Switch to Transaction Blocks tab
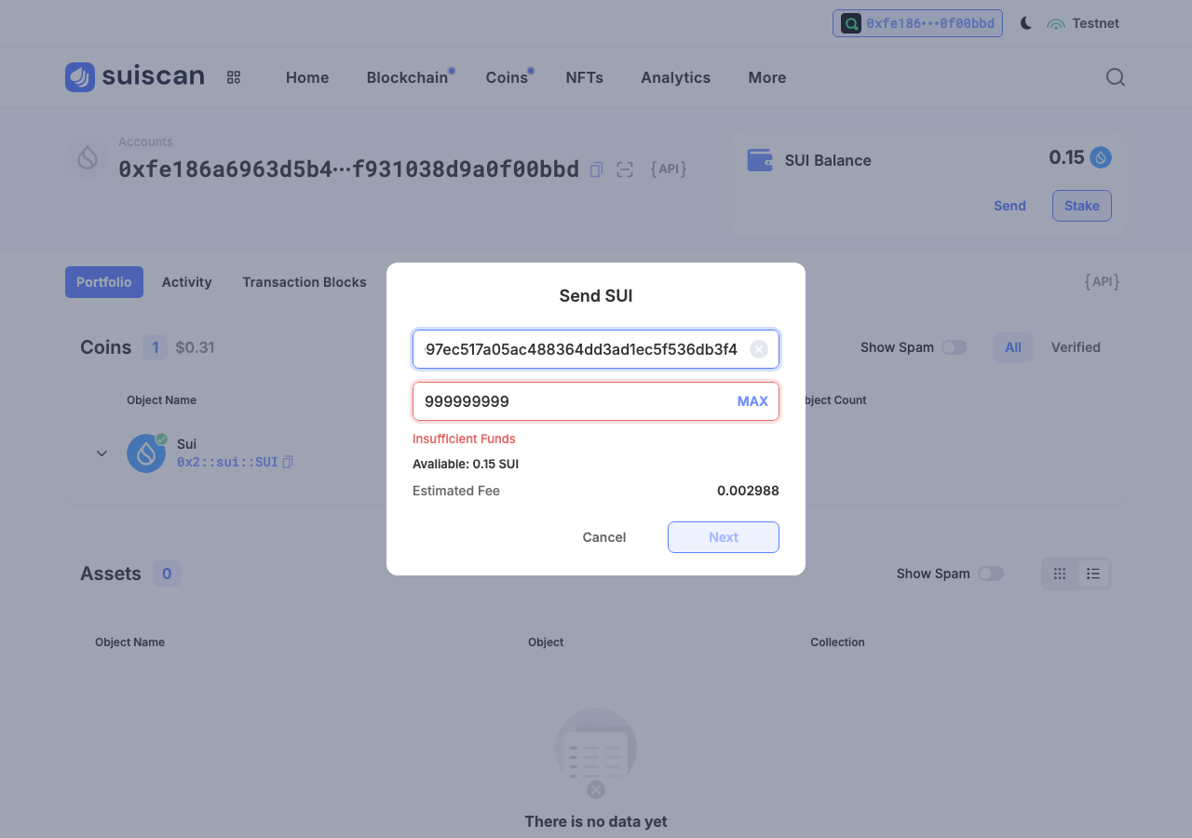The width and height of the screenshot is (1192, 838). click(305, 282)
